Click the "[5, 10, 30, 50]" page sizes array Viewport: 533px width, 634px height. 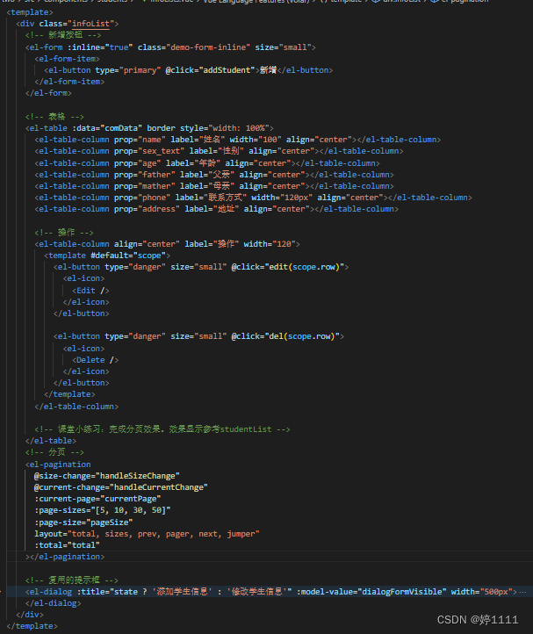pyautogui.click(x=131, y=510)
